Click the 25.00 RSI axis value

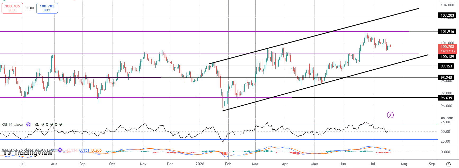(446, 141)
